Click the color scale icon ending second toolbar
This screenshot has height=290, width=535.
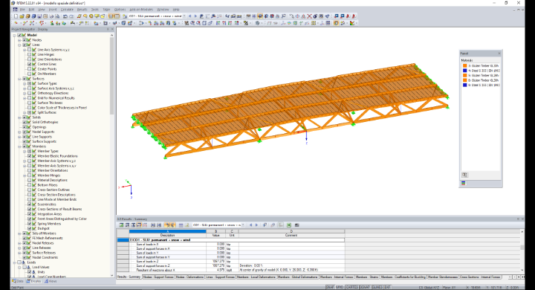click(352, 23)
